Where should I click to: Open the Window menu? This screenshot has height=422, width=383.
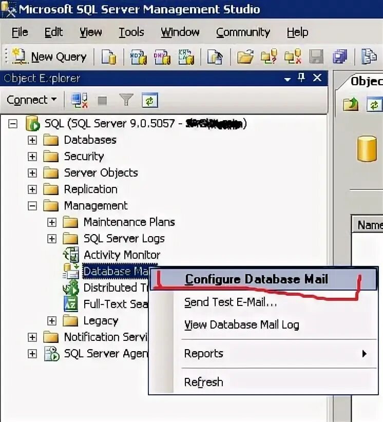[x=180, y=32]
